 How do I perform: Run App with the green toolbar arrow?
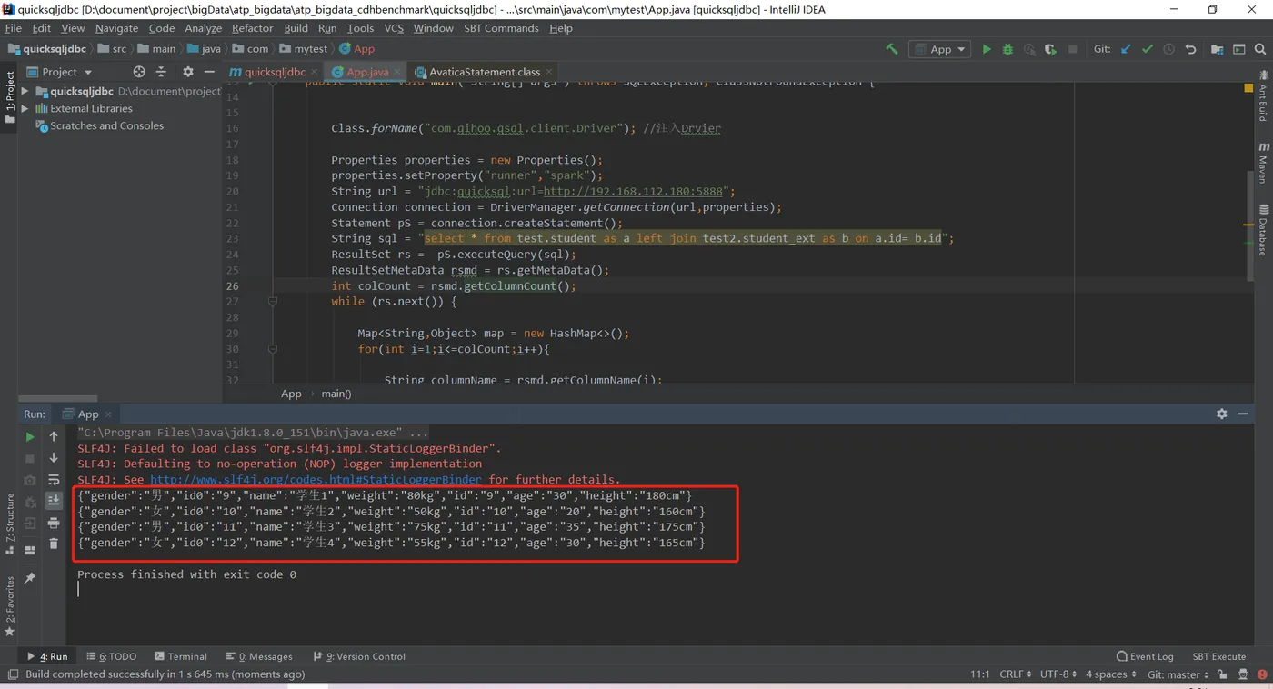tap(987, 49)
